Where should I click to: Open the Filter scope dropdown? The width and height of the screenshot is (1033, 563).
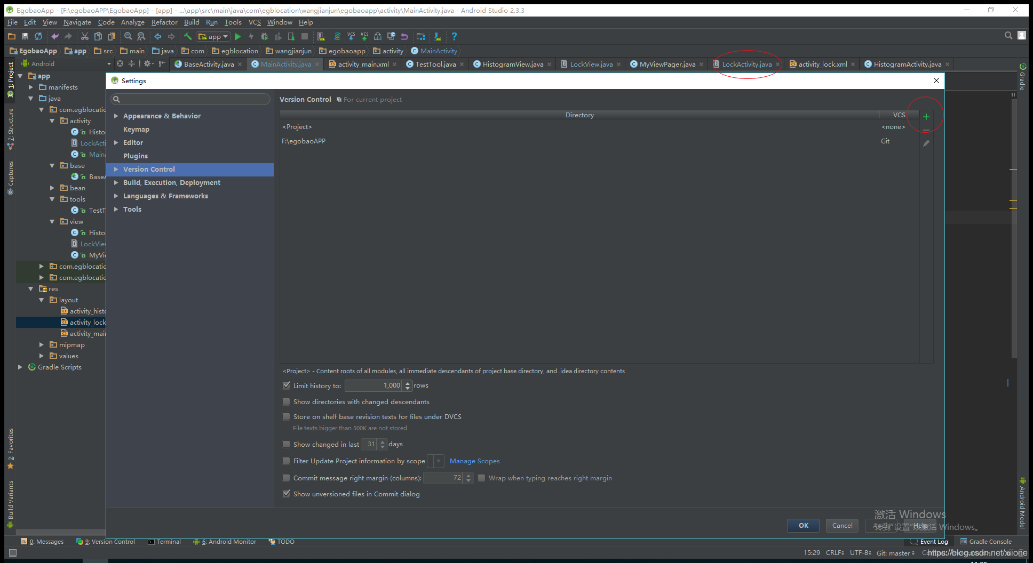pyautogui.click(x=436, y=461)
